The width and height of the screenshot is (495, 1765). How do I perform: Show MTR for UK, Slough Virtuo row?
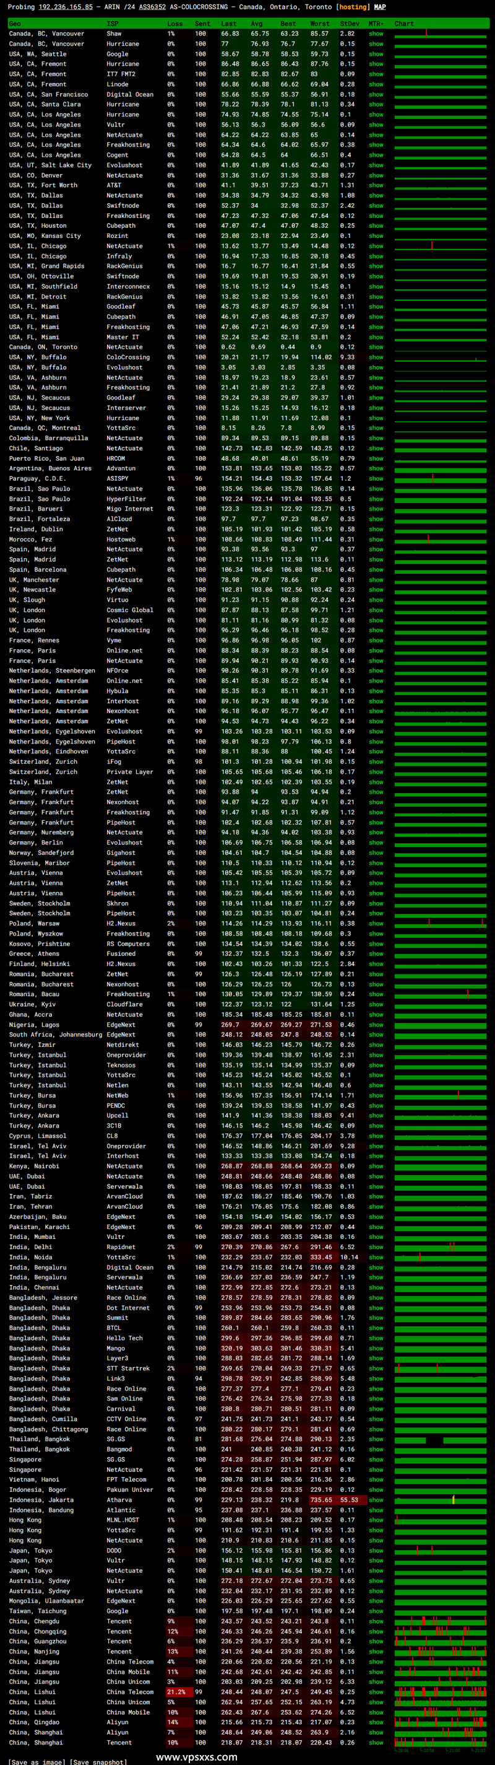376,600
